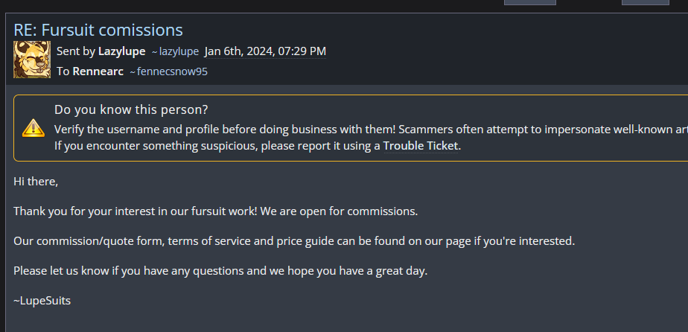Screen dimensions: 688x332
Task: Click the left gray button at top edge
Action: (x=529, y=2)
